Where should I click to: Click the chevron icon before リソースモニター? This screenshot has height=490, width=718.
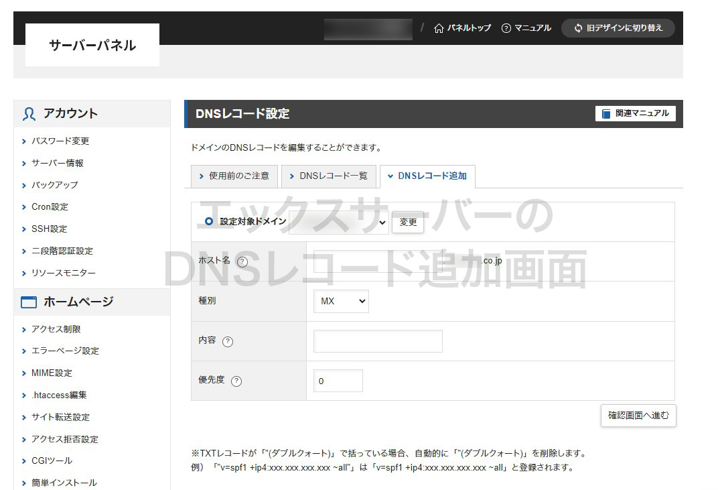[x=24, y=273]
